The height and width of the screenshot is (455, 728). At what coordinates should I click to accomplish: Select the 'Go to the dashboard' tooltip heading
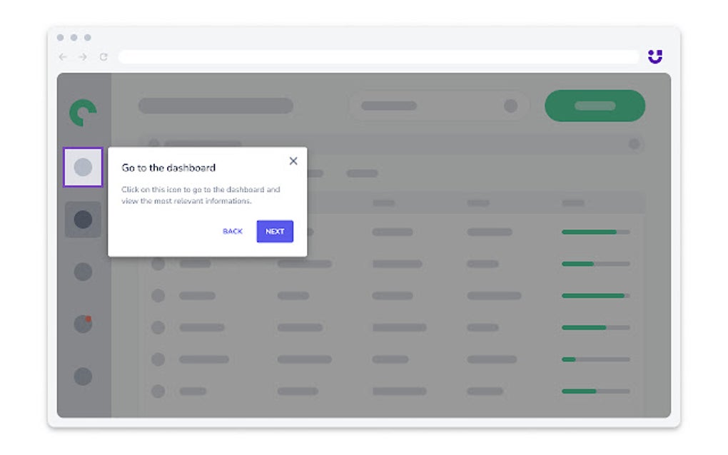click(x=168, y=168)
